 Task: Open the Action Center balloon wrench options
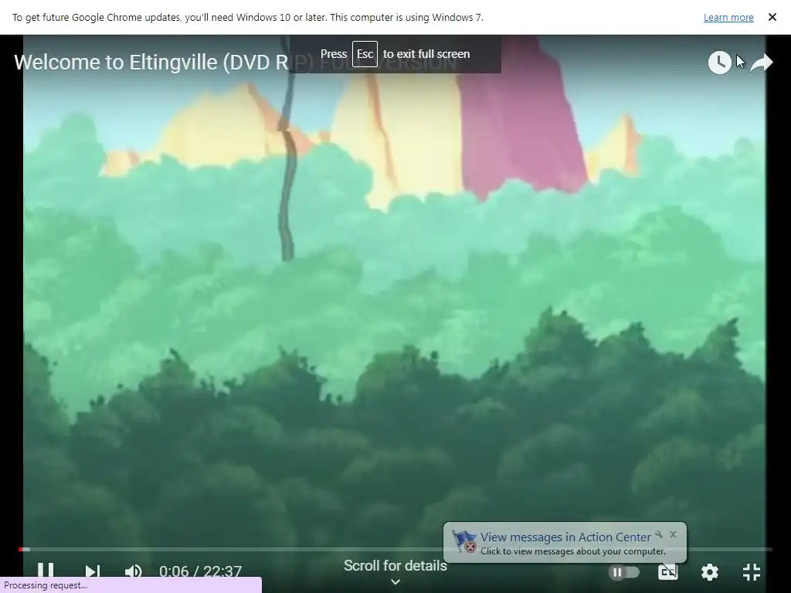coord(659,534)
